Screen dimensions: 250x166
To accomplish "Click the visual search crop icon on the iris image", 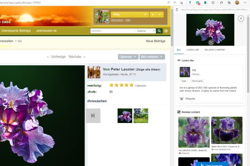I will [x=211, y=42].
